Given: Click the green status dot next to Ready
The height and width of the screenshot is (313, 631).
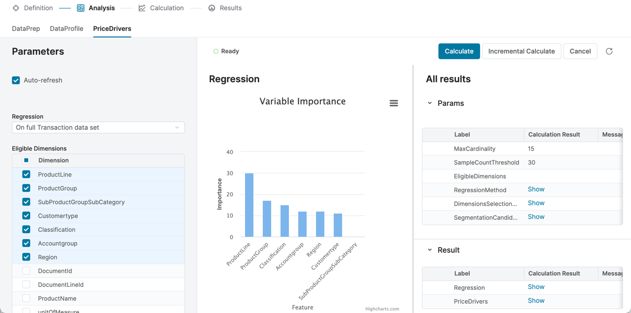Looking at the screenshot, I should point(217,51).
